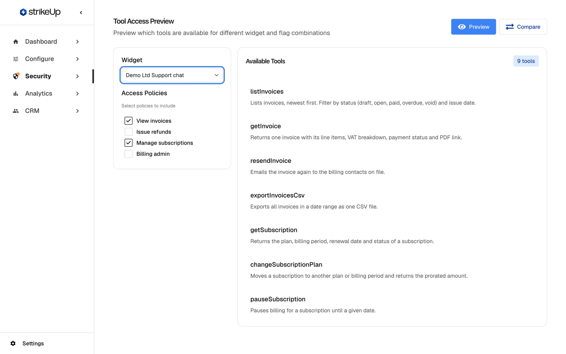Image resolution: width=566 pixels, height=354 pixels.
Task: Click the Access Policies heading
Action: 144,93
